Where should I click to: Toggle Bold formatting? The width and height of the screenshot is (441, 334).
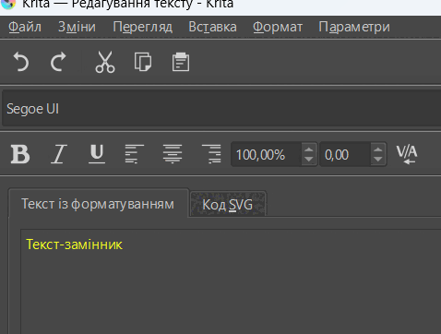pyautogui.click(x=20, y=154)
